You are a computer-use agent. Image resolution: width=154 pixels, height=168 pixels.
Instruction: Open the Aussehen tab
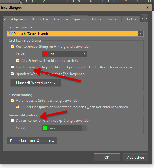(60, 19)
